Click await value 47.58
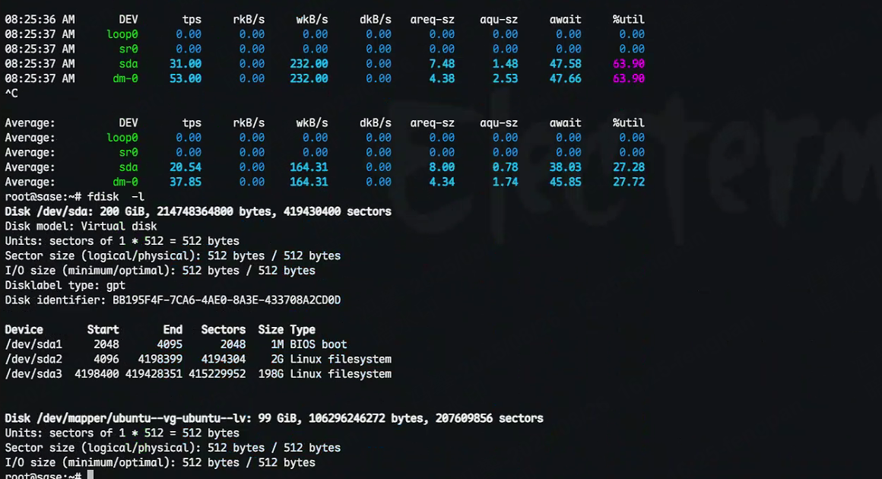Screen dimensions: 882x479 (x=565, y=64)
